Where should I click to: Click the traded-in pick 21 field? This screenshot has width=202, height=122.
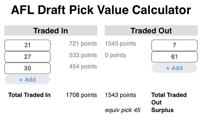[x=28, y=45]
